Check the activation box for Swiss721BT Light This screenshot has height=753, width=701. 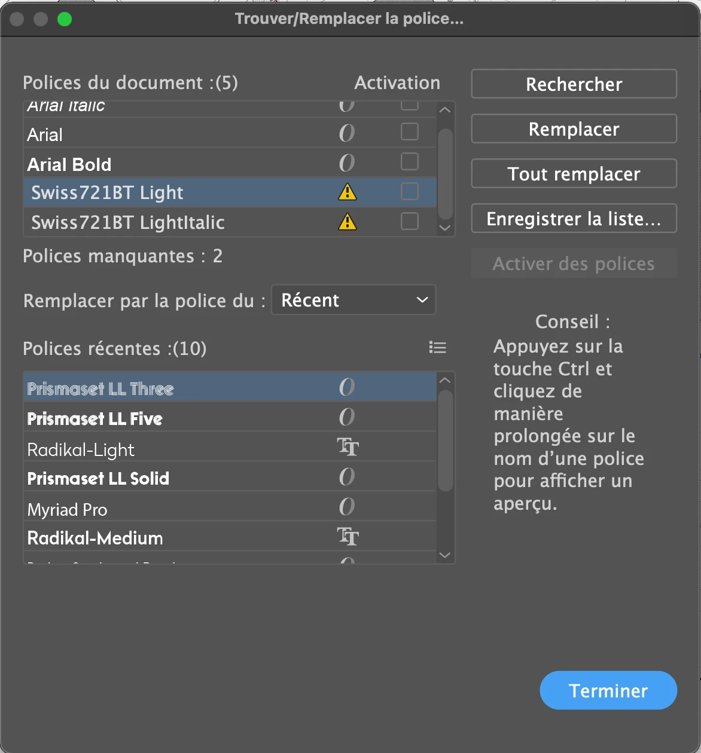(x=410, y=191)
